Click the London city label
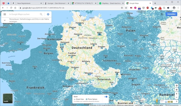 click(20, 42)
